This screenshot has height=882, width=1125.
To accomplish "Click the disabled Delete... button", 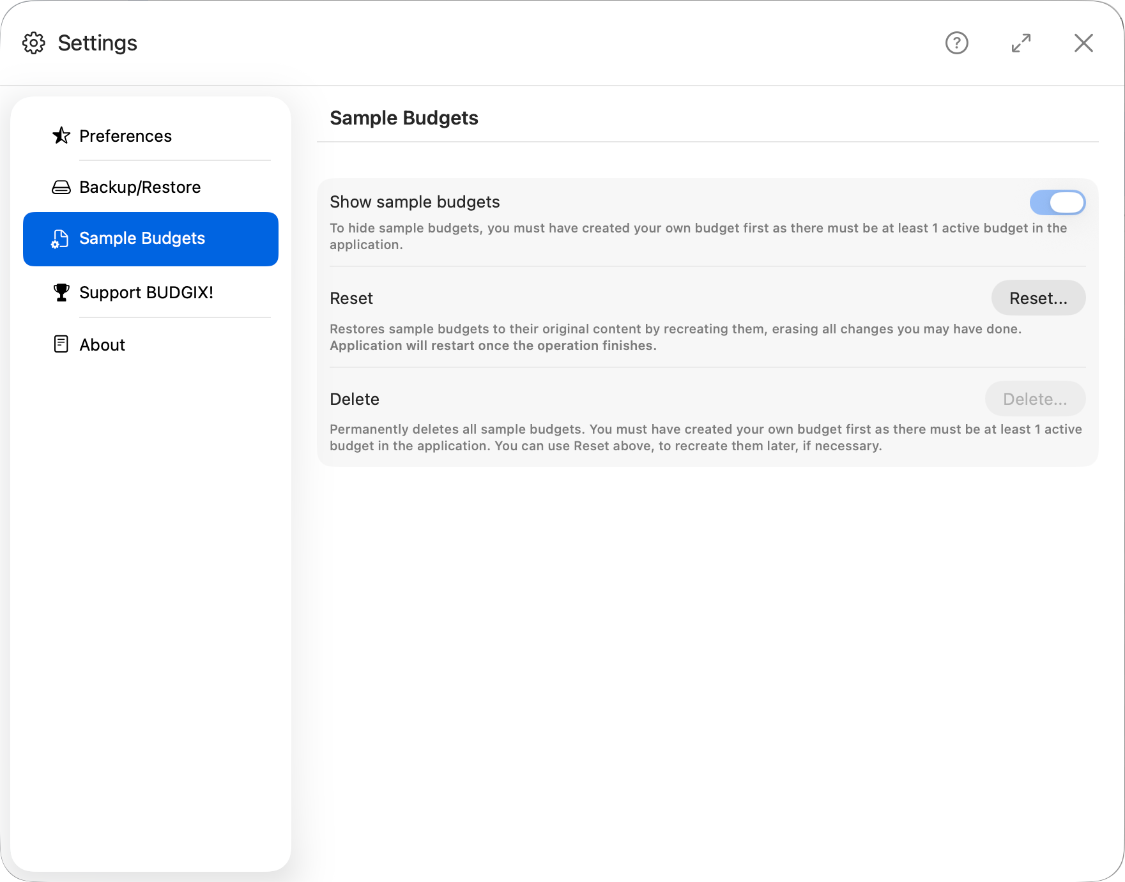I will point(1035,399).
